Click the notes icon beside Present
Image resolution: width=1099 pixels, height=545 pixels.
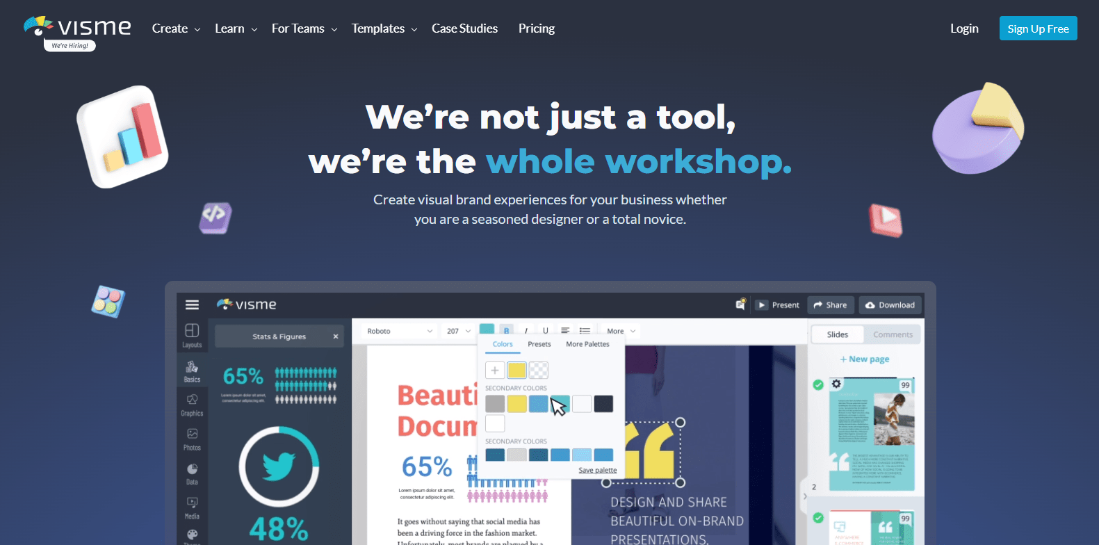point(740,304)
